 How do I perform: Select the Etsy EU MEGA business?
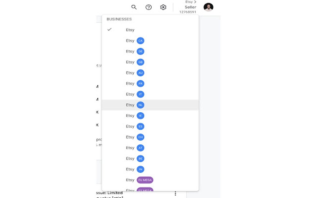coord(140,180)
